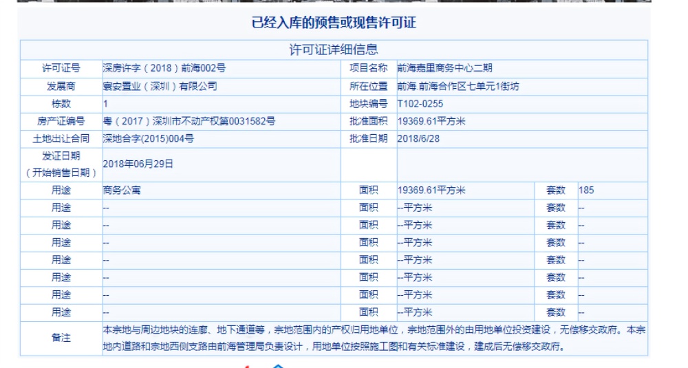The width and height of the screenshot is (688, 368).
Task: Select the 许可证详细信息 table header
Action: click(x=334, y=50)
